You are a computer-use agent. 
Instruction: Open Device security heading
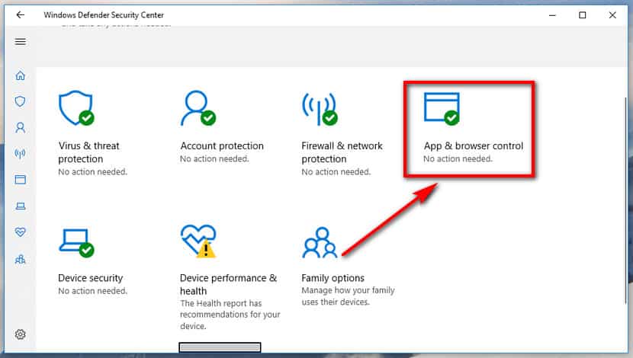tap(91, 278)
